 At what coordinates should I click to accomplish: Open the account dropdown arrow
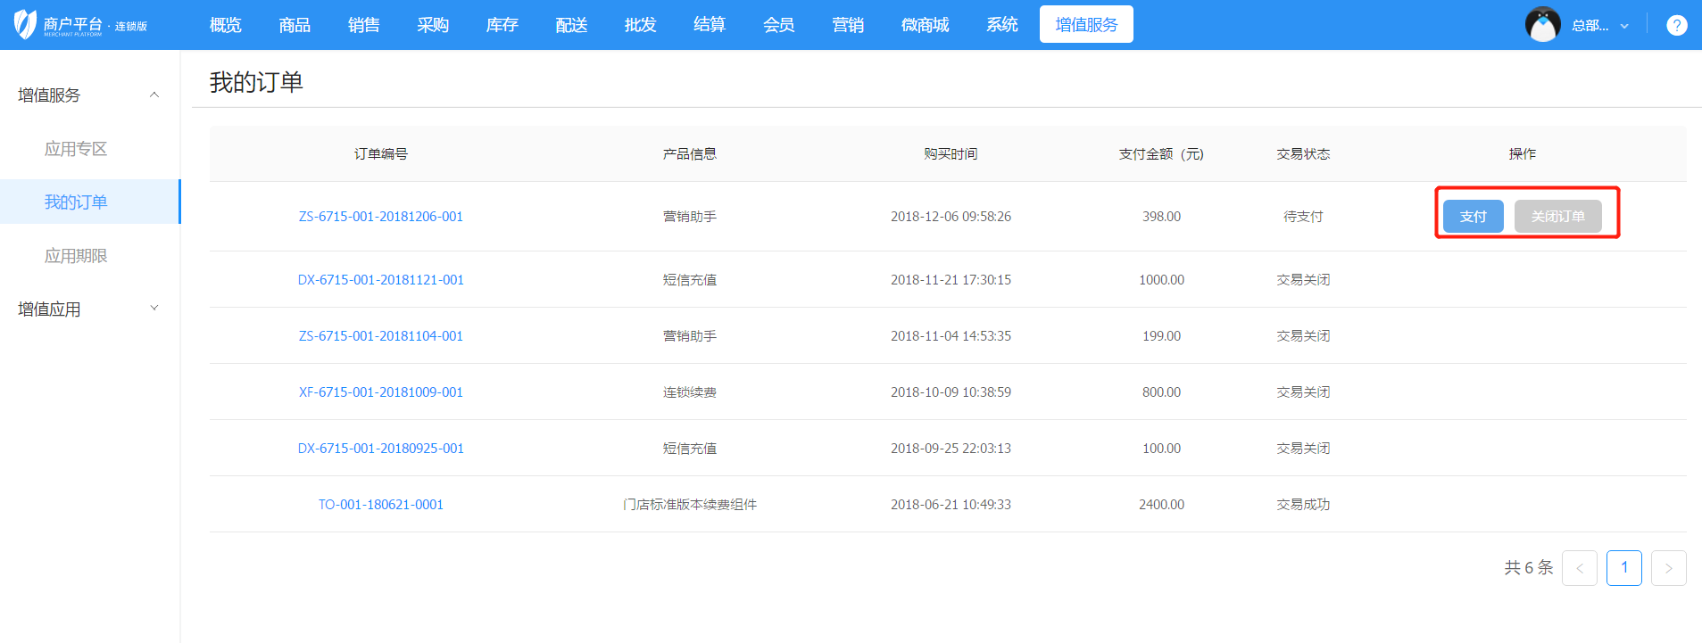point(1624,26)
